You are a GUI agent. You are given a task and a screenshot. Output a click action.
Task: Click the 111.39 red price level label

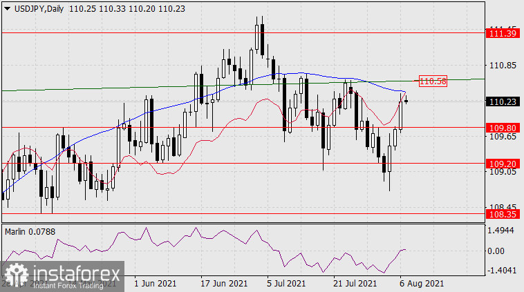[x=500, y=33]
